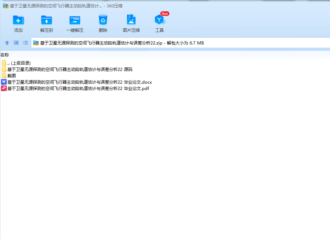The width and height of the screenshot is (330, 239).
Task: Click the 一键解压 one-click extract icon
Action: [75, 20]
